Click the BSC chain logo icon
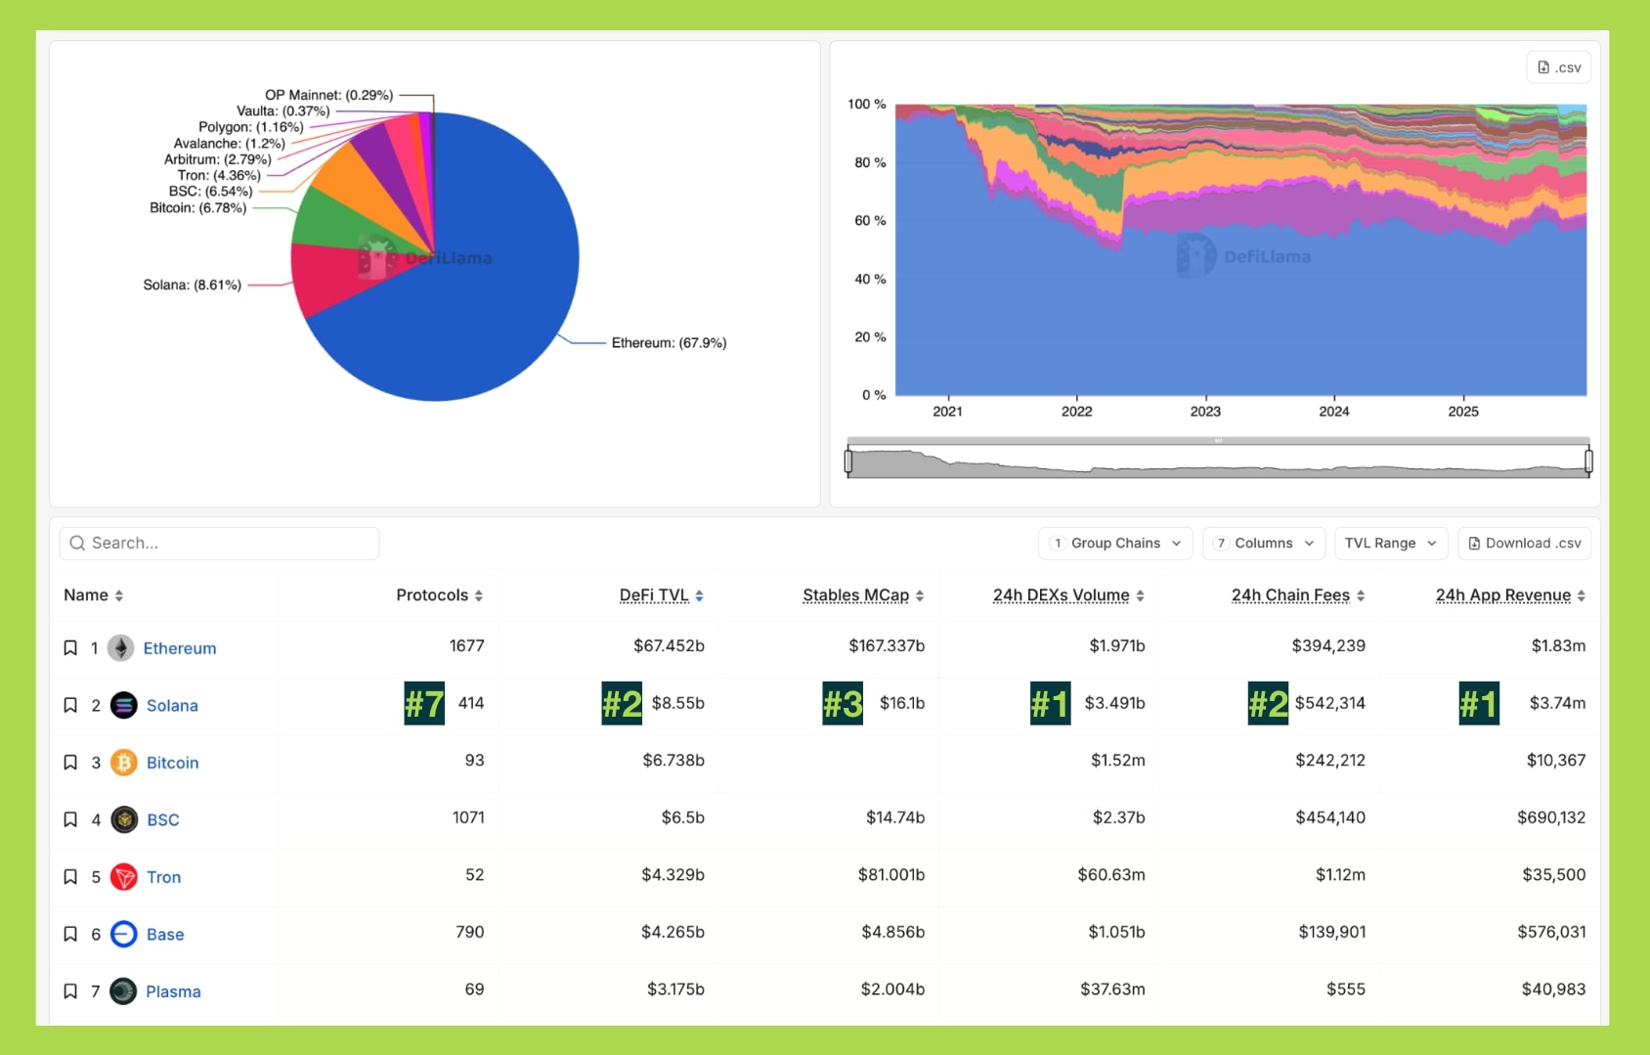1650x1055 pixels. 123,819
